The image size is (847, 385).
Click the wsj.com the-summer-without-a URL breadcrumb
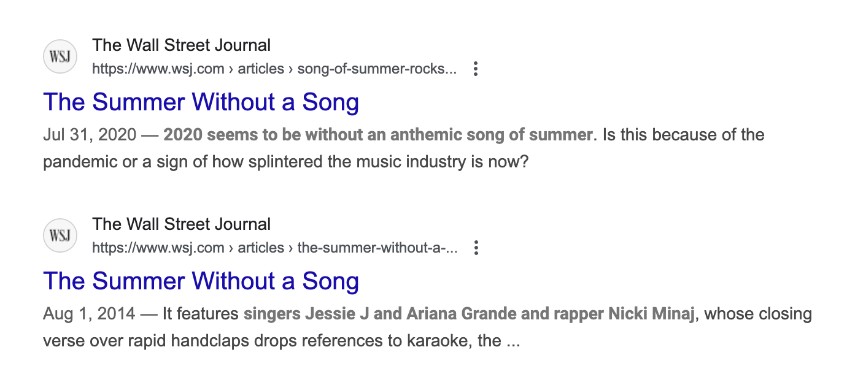point(274,248)
